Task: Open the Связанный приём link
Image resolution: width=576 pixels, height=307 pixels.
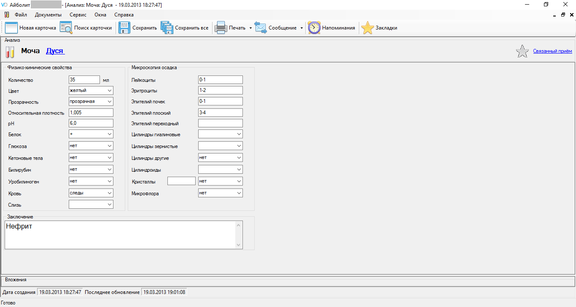Action: (x=552, y=51)
